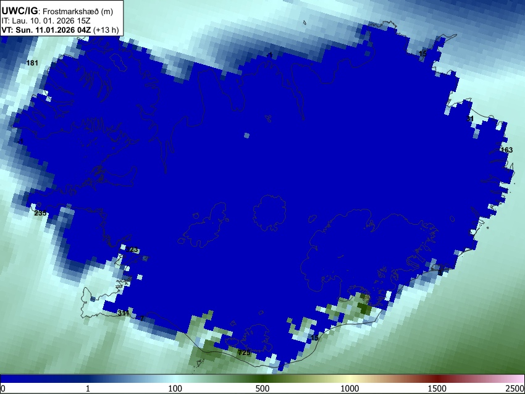This screenshot has height=394, width=525.
Task: Click the station value 7 next to 311
Action: click(142, 319)
